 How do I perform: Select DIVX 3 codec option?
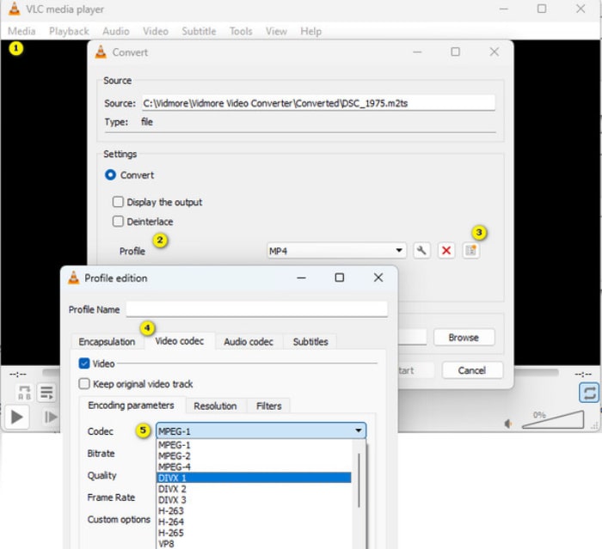(x=254, y=500)
